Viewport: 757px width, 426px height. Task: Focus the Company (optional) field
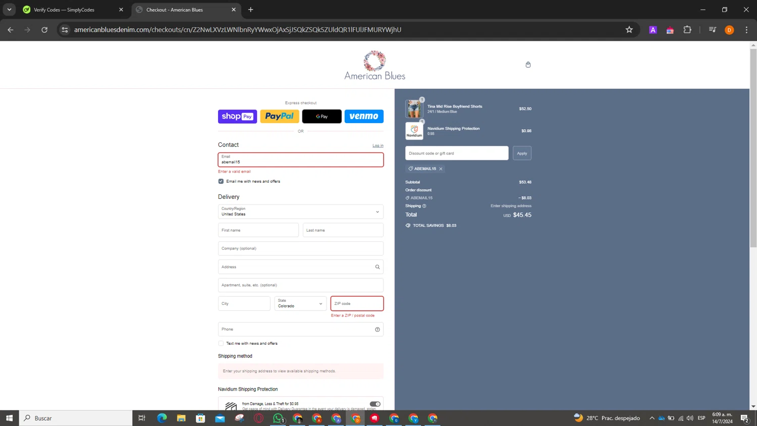point(301,248)
